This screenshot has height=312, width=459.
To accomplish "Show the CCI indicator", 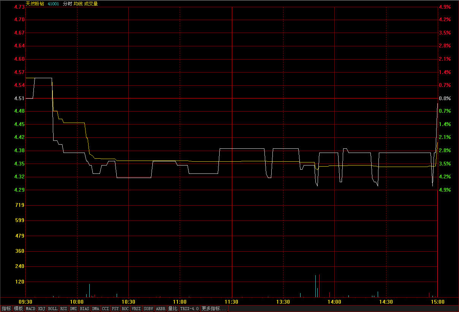I will coord(105,309).
